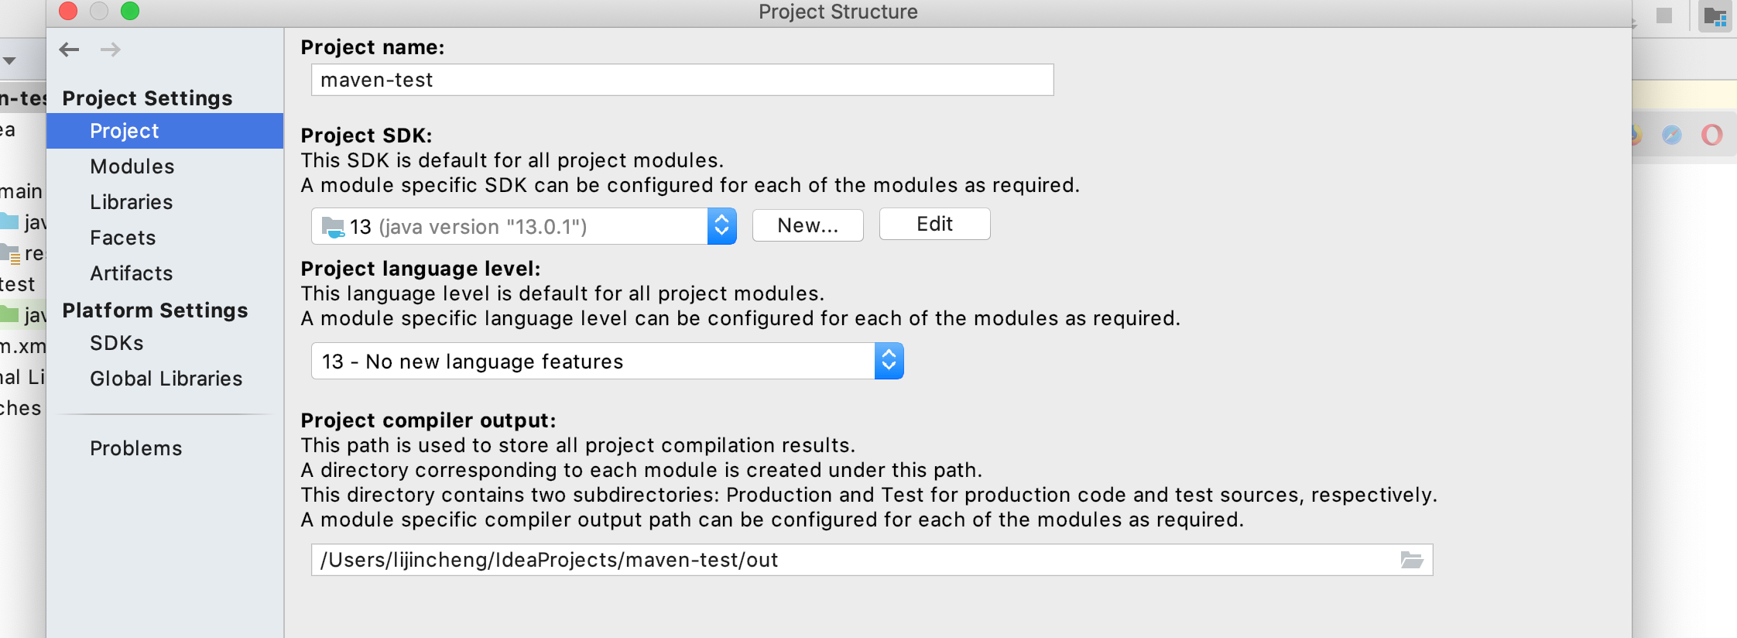Click the forward navigation arrow
Screen dimensions: 1737x638
pyautogui.click(x=111, y=50)
